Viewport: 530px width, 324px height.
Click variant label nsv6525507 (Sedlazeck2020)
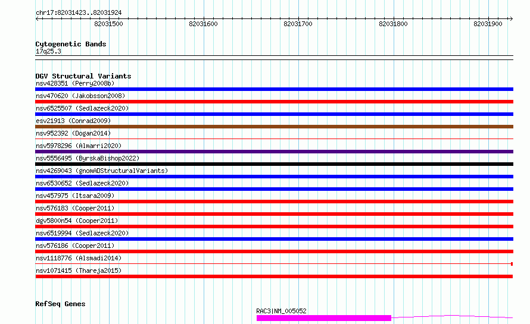(82, 108)
